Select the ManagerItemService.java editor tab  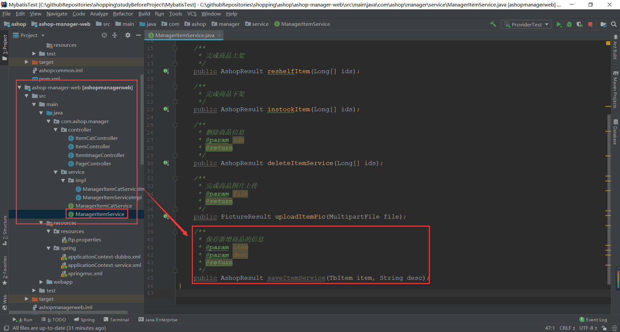tap(184, 35)
